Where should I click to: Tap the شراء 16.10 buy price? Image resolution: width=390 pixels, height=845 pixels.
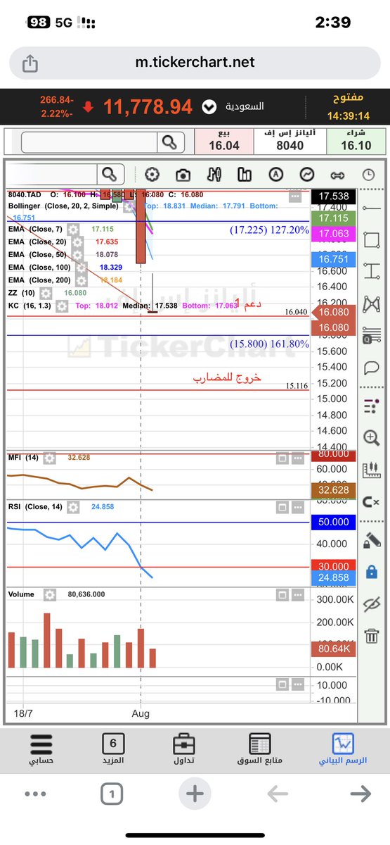click(356, 141)
